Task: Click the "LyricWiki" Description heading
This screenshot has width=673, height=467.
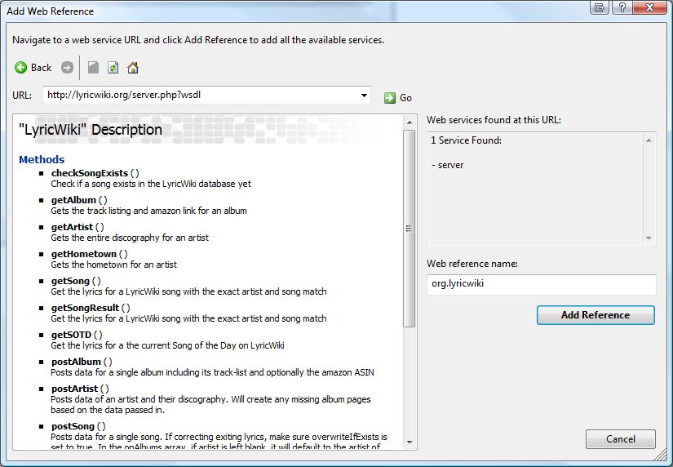Action: (x=90, y=130)
